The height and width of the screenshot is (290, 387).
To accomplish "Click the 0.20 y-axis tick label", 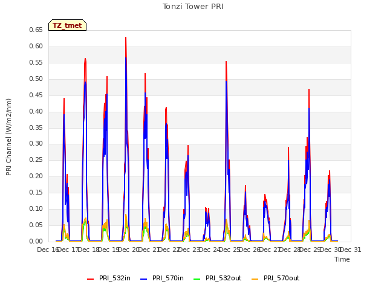I will [x=36, y=176].
